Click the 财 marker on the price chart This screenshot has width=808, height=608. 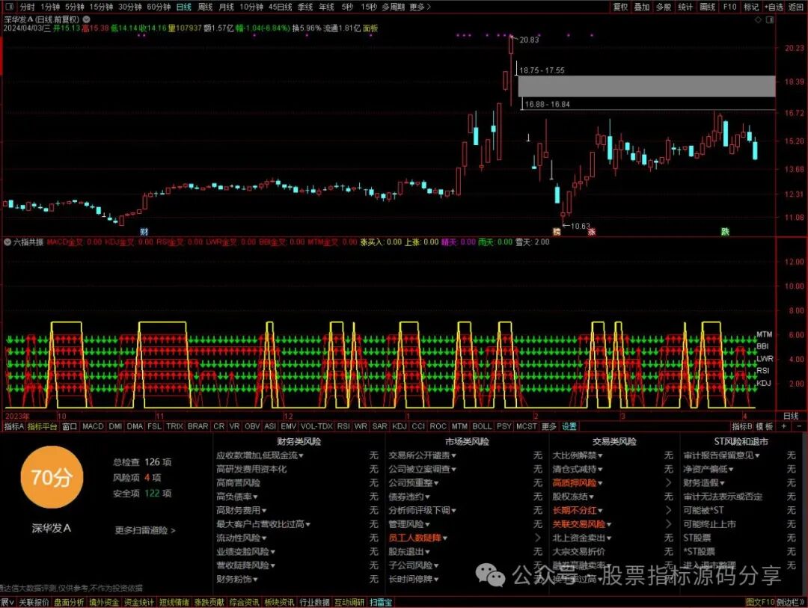pos(144,232)
